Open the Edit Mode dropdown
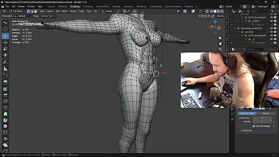This screenshot has height=157, width=279. [17, 11]
